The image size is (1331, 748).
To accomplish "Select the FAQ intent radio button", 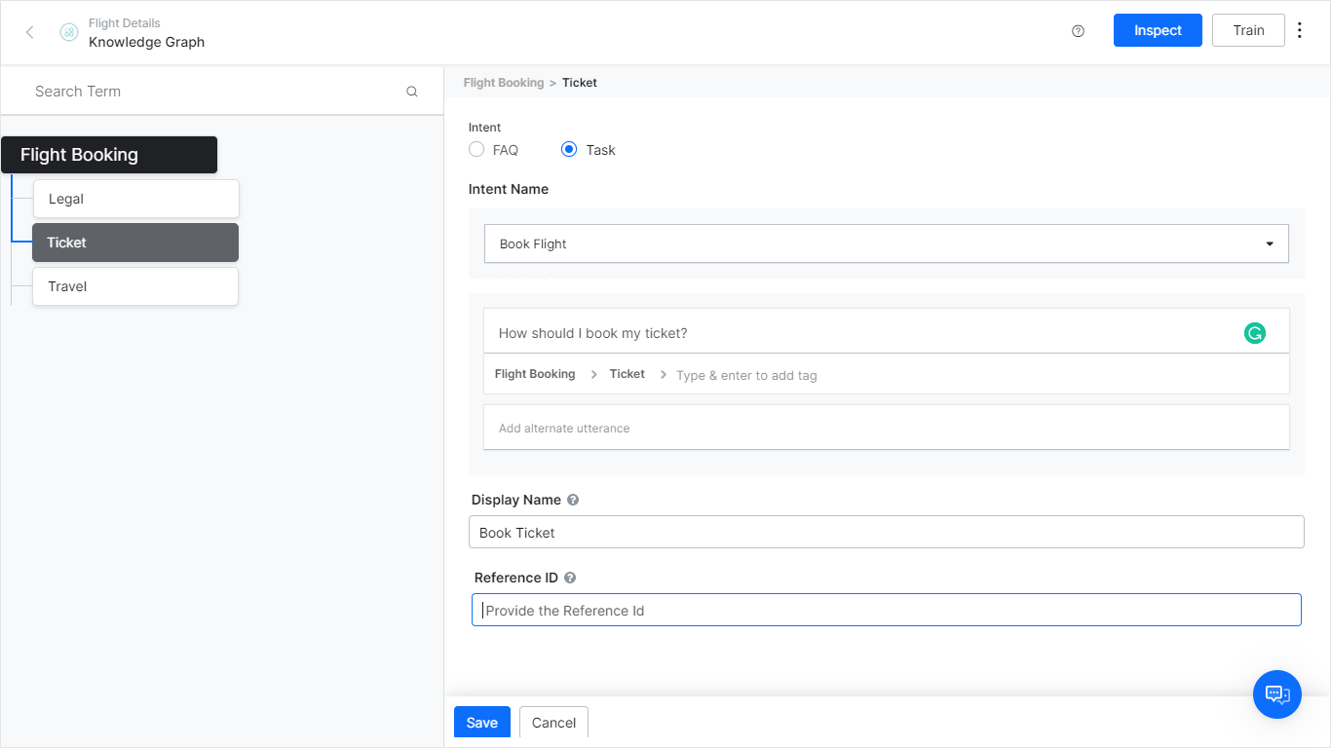I will pos(476,149).
